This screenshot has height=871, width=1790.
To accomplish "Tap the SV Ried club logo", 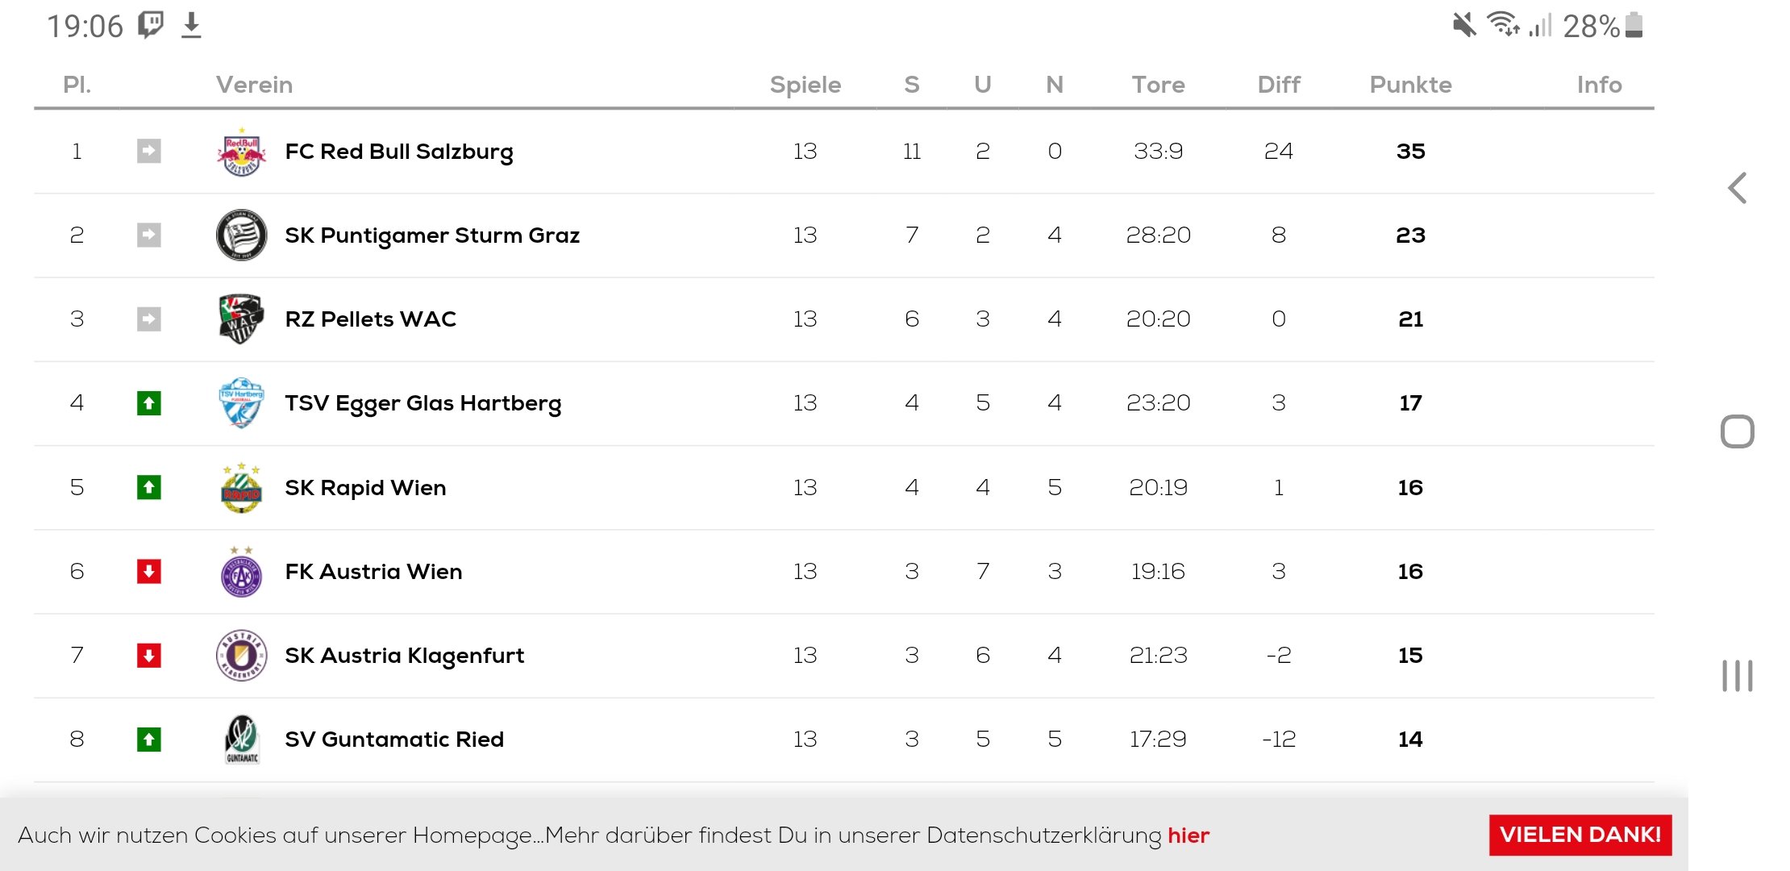I will 241,740.
